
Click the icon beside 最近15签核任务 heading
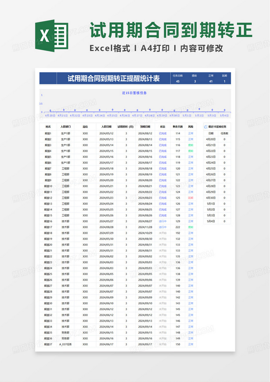[x=206, y=127]
